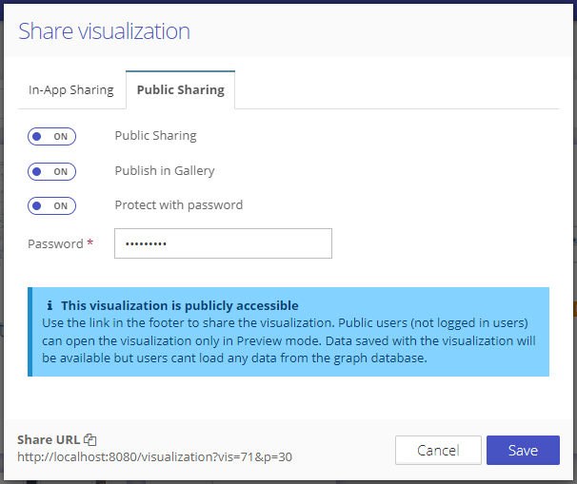This screenshot has width=577, height=484.
Task: Click the Protect with password label text
Action: [x=178, y=205]
